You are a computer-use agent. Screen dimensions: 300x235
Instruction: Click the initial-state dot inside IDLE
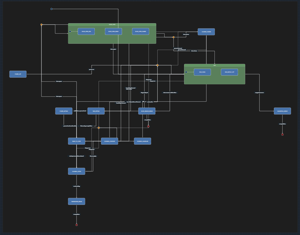pos(186,72)
